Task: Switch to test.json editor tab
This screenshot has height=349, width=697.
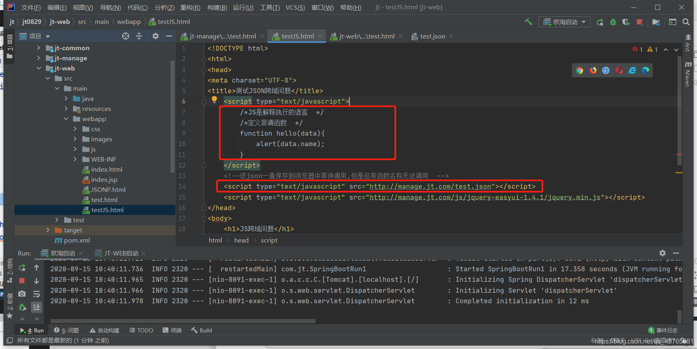Action: (x=432, y=36)
